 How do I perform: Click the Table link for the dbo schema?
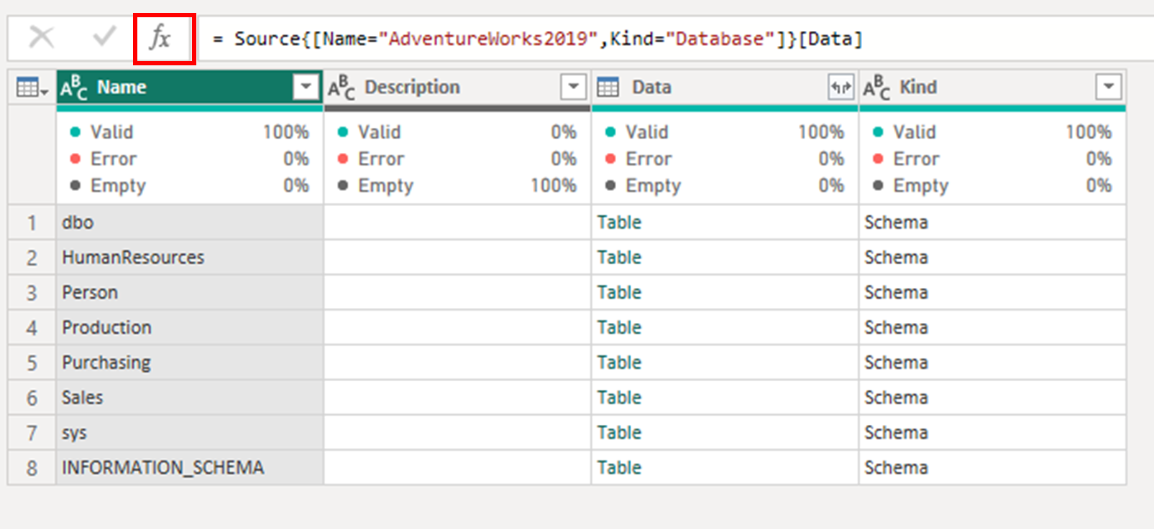tap(619, 222)
